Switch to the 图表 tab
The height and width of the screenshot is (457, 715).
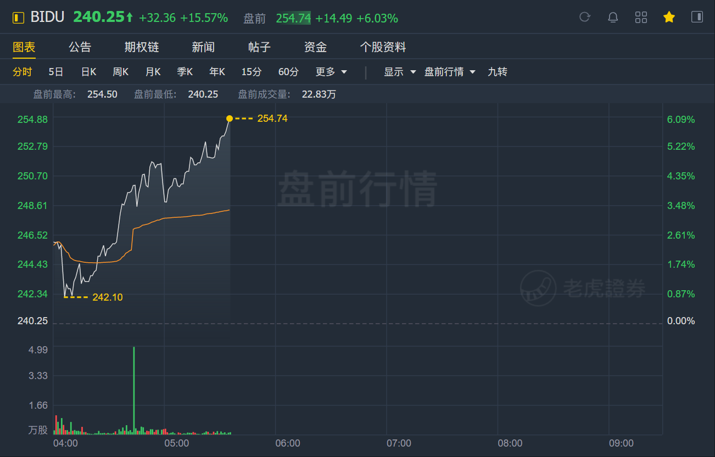tap(24, 47)
